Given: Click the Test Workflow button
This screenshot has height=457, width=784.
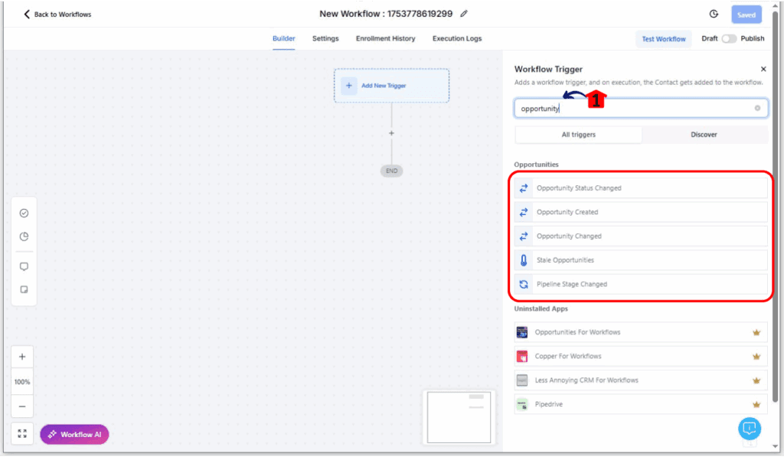Looking at the screenshot, I should click(663, 39).
